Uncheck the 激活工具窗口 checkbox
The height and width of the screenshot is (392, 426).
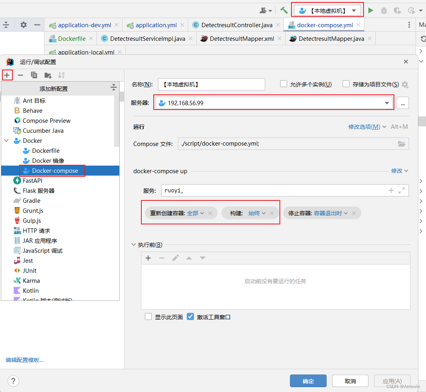[x=190, y=316]
